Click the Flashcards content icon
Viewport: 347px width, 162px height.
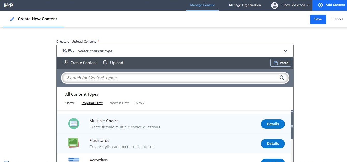[74, 143]
